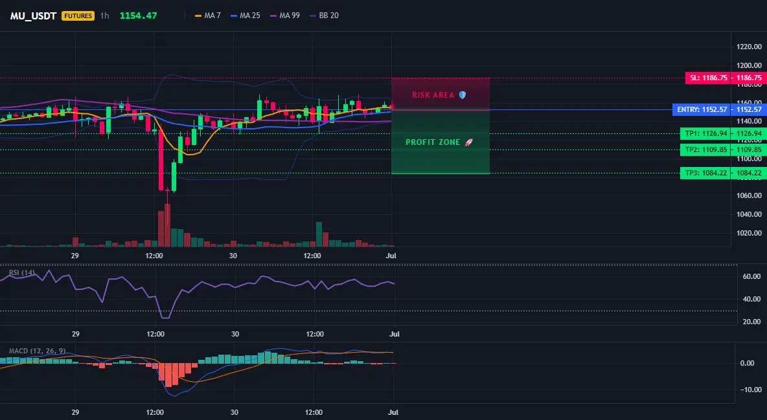Screen dimensions: 767x420
Task: Click the MU_USDT symbol title
Action: pyautogui.click(x=34, y=16)
